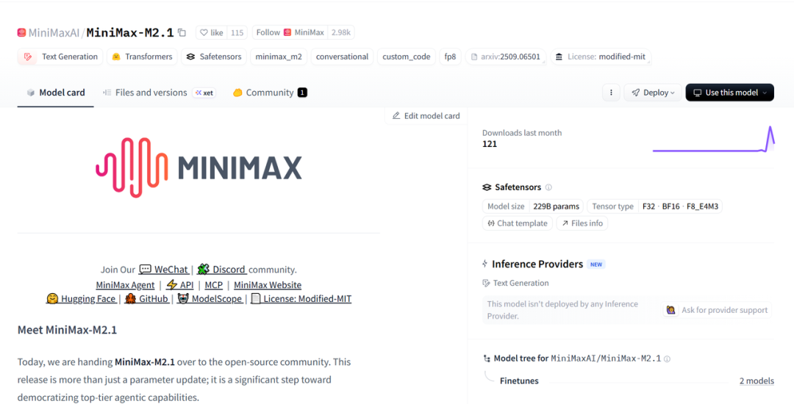This screenshot has height=404, width=794.
Task: Expand the Deploy dropdown
Action: 653,93
